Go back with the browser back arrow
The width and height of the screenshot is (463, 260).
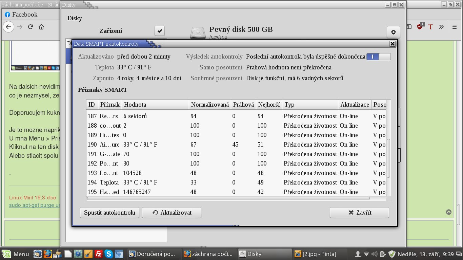coord(9,27)
